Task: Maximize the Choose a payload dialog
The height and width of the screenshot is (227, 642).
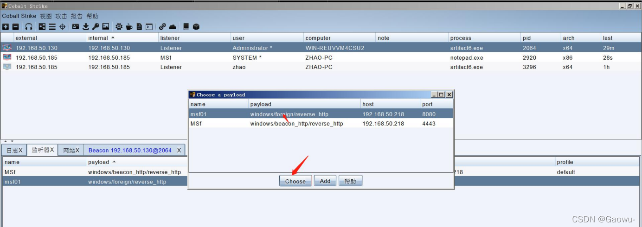Action: (442, 95)
